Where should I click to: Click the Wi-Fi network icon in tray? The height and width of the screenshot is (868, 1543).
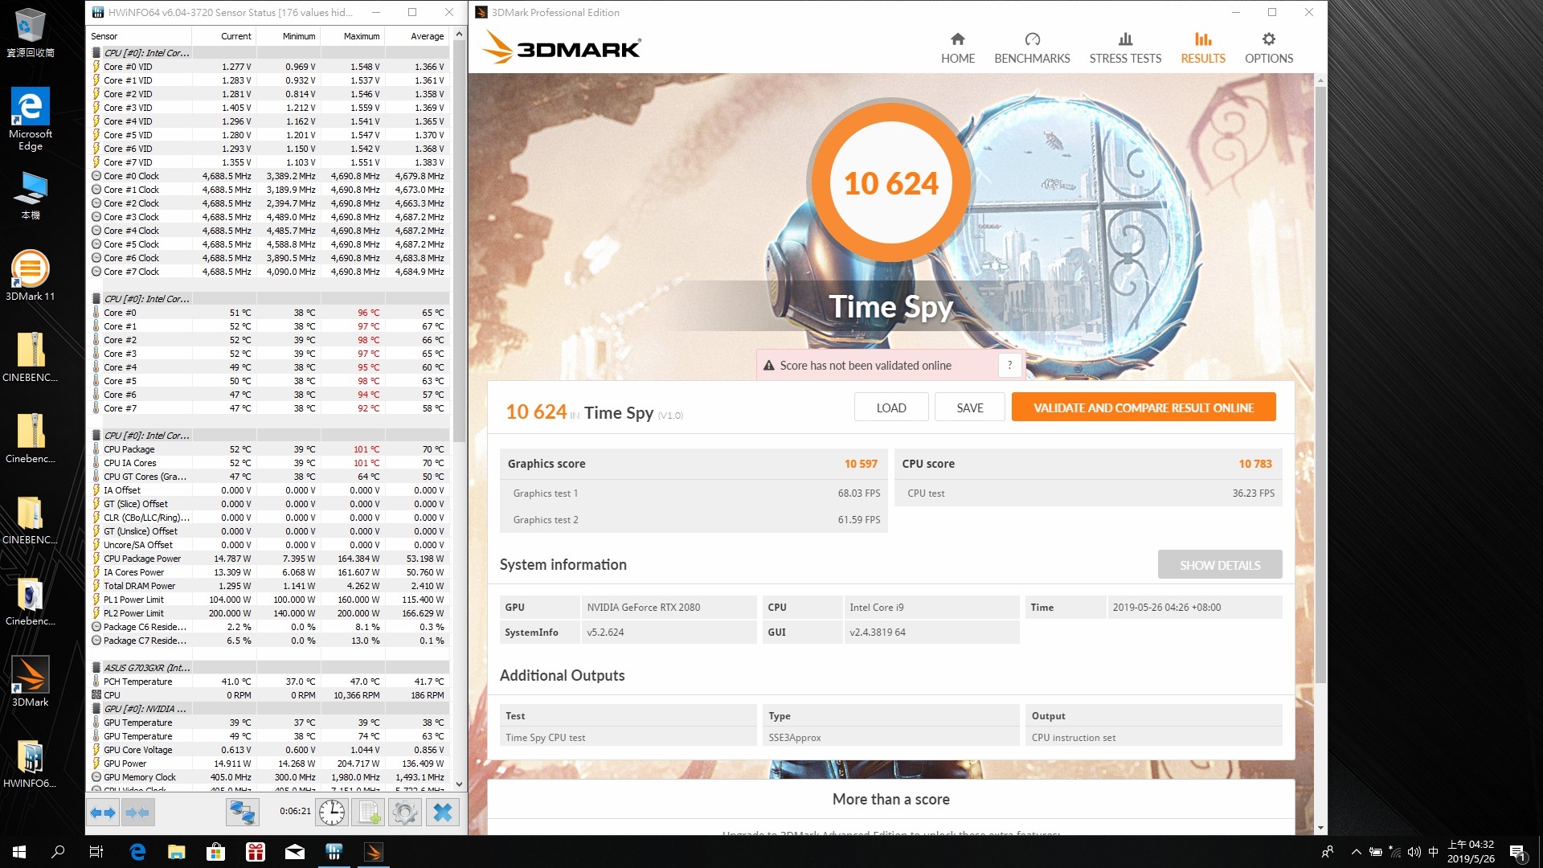pyautogui.click(x=1395, y=852)
